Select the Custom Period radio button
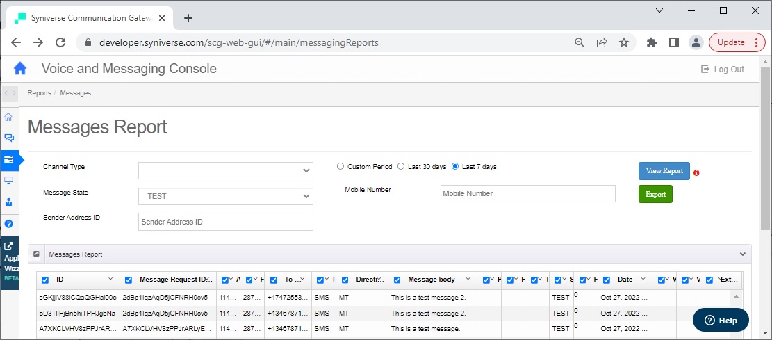 point(340,167)
